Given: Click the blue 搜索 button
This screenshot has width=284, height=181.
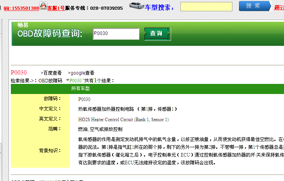Looking at the screenshot, I should 255,6.
